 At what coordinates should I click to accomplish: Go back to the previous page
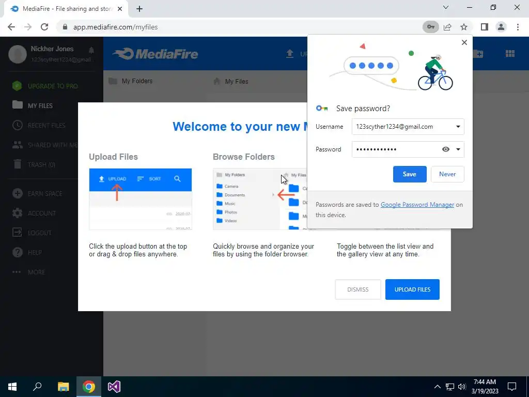click(11, 27)
